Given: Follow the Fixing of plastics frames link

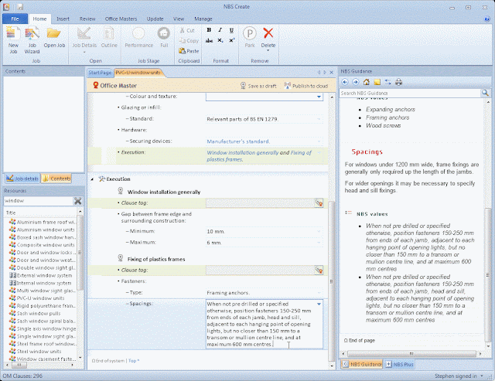Looking at the screenshot, I should pos(259,156).
